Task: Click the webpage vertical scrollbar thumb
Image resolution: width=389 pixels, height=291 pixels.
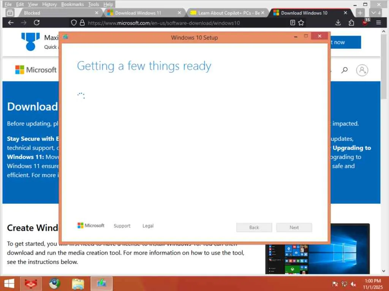Action: click(384, 67)
